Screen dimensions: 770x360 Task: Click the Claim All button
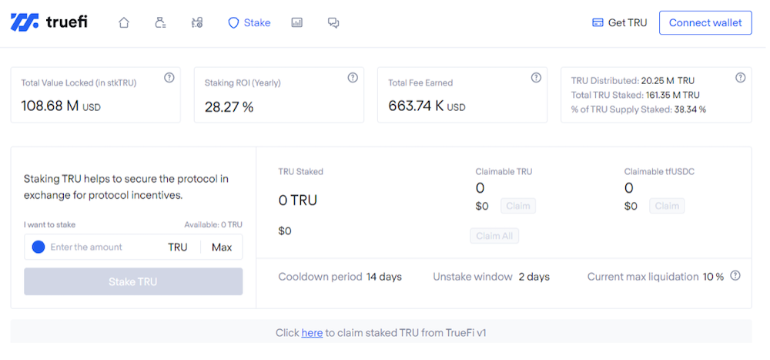[x=494, y=236]
